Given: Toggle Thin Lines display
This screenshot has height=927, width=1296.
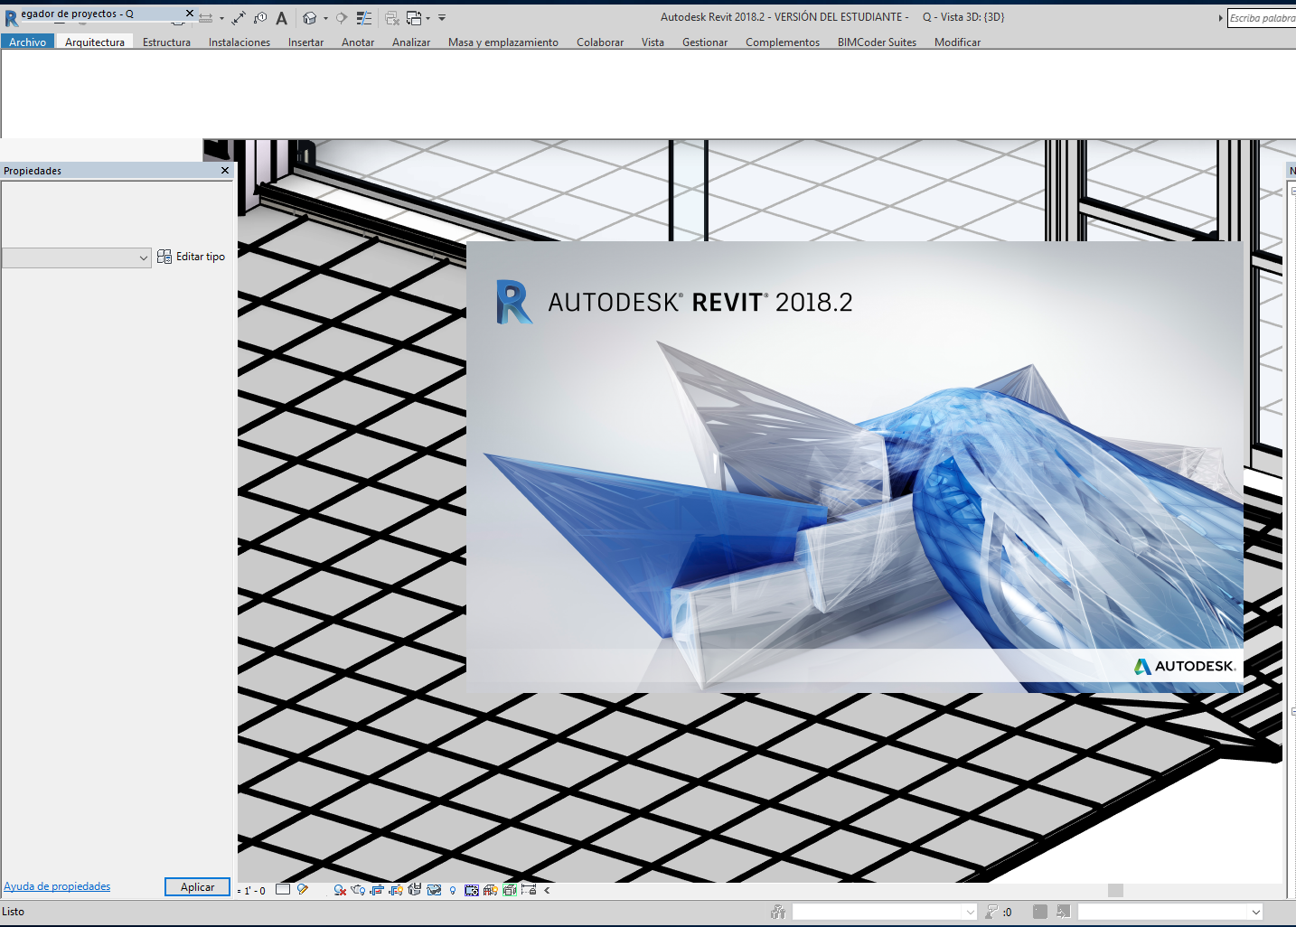Looking at the screenshot, I should (x=365, y=17).
